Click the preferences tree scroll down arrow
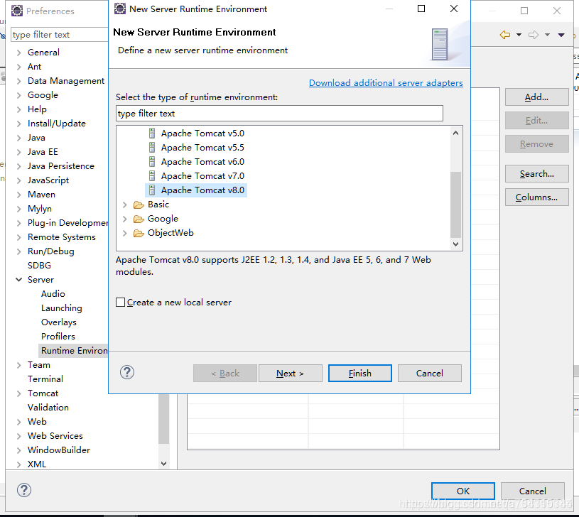The image size is (579, 517). click(x=164, y=464)
